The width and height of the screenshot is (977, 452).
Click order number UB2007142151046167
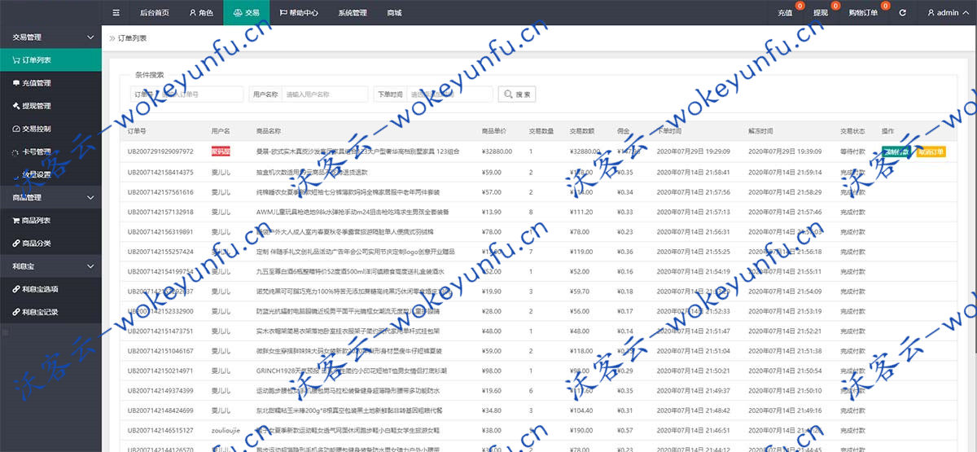pos(160,351)
